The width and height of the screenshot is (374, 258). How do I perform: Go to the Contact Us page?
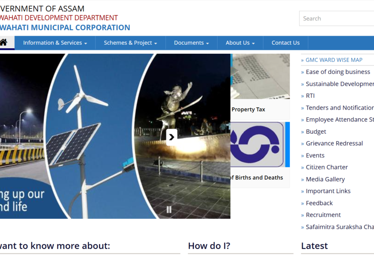285,43
